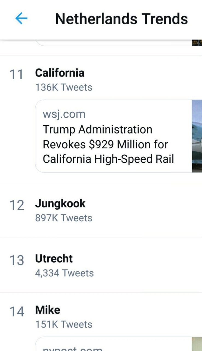The image size is (202, 351).
Task: Click 897K Tweets under Jungkook
Action: point(64,218)
